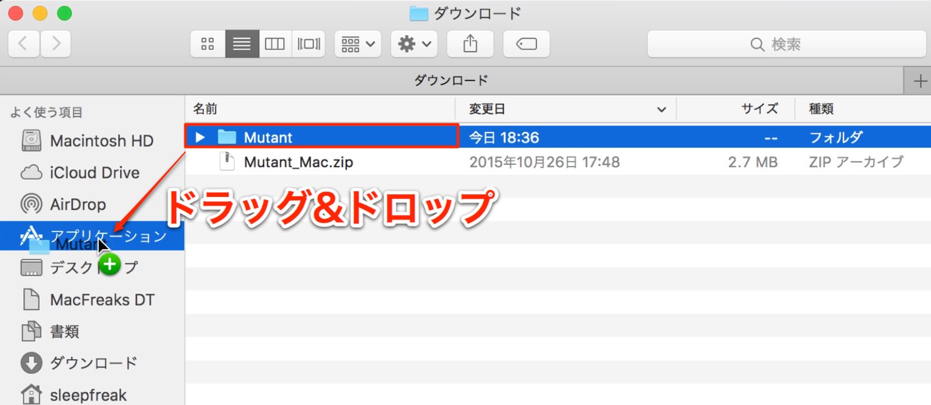Click the フォルダ kind cell
The height and width of the screenshot is (405, 931).
coord(836,137)
